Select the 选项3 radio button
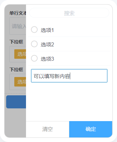117x142 pixels. [x=34, y=58]
